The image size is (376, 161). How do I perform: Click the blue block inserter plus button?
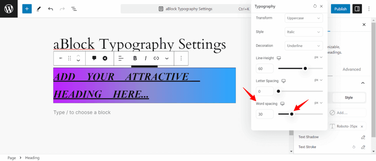(27, 9)
